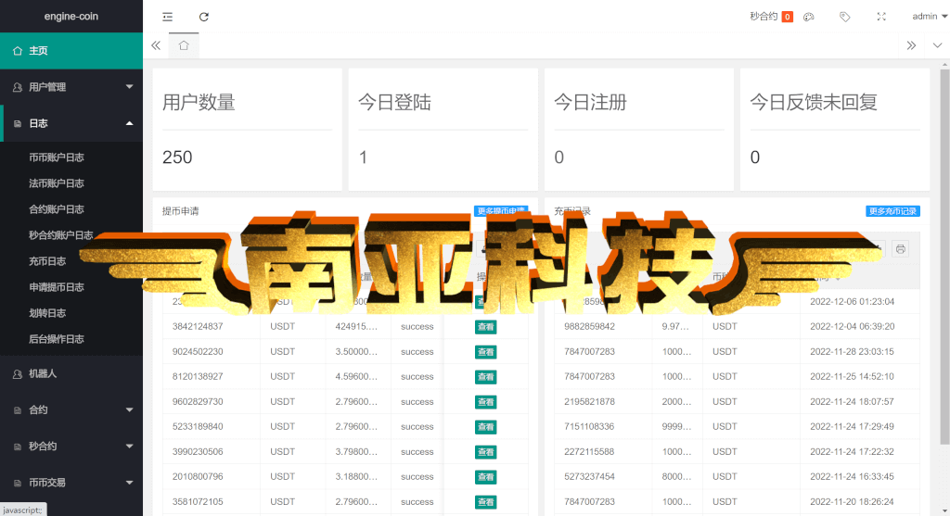Image resolution: width=950 pixels, height=516 pixels.
Task: Toggle fullscreen with the expand icon
Action: click(x=881, y=17)
